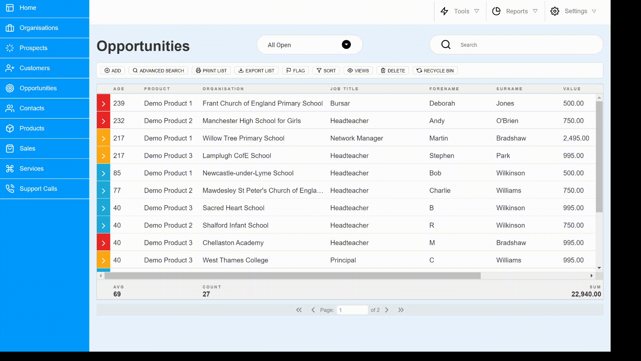The height and width of the screenshot is (361, 641).
Task: Click the ADD button
Action: [x=113, y=71]
